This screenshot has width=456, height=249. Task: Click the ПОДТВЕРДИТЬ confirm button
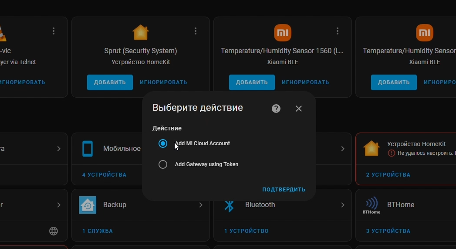point(284,190)
